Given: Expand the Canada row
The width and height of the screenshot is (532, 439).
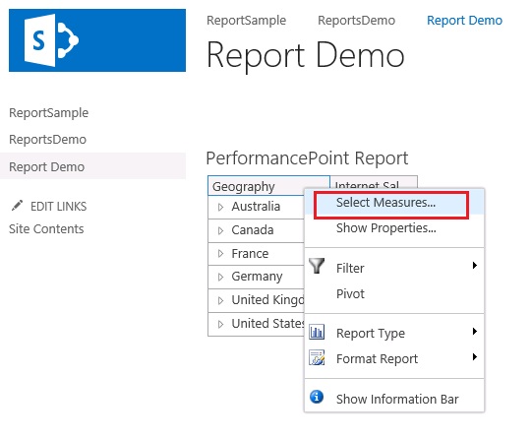Looking at the screenshot, I should tap(220, 230).
